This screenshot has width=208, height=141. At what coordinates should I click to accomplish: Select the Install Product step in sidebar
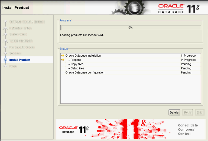click(x=19, y=60)
